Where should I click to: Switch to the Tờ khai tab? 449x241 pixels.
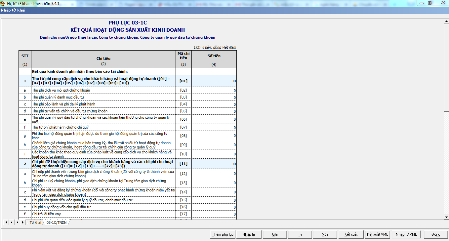click(x=35, y=222)
